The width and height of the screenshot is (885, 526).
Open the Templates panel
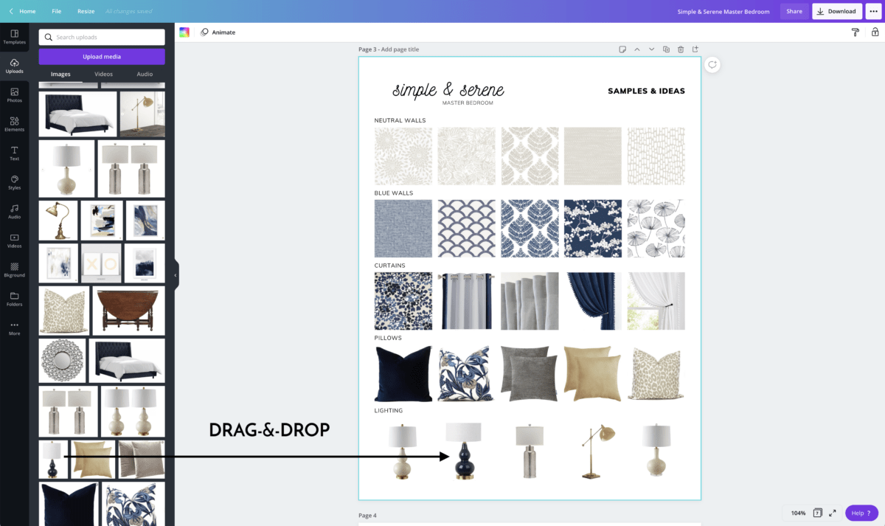tap(14, 37)
